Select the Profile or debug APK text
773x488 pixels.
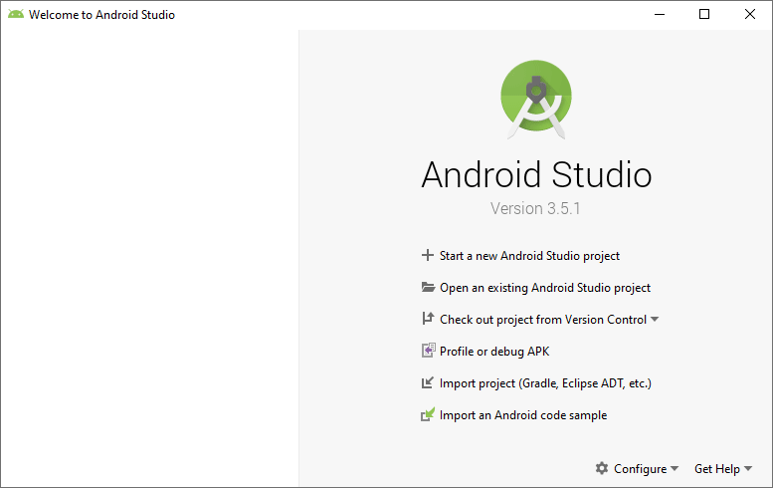(493, 352)
